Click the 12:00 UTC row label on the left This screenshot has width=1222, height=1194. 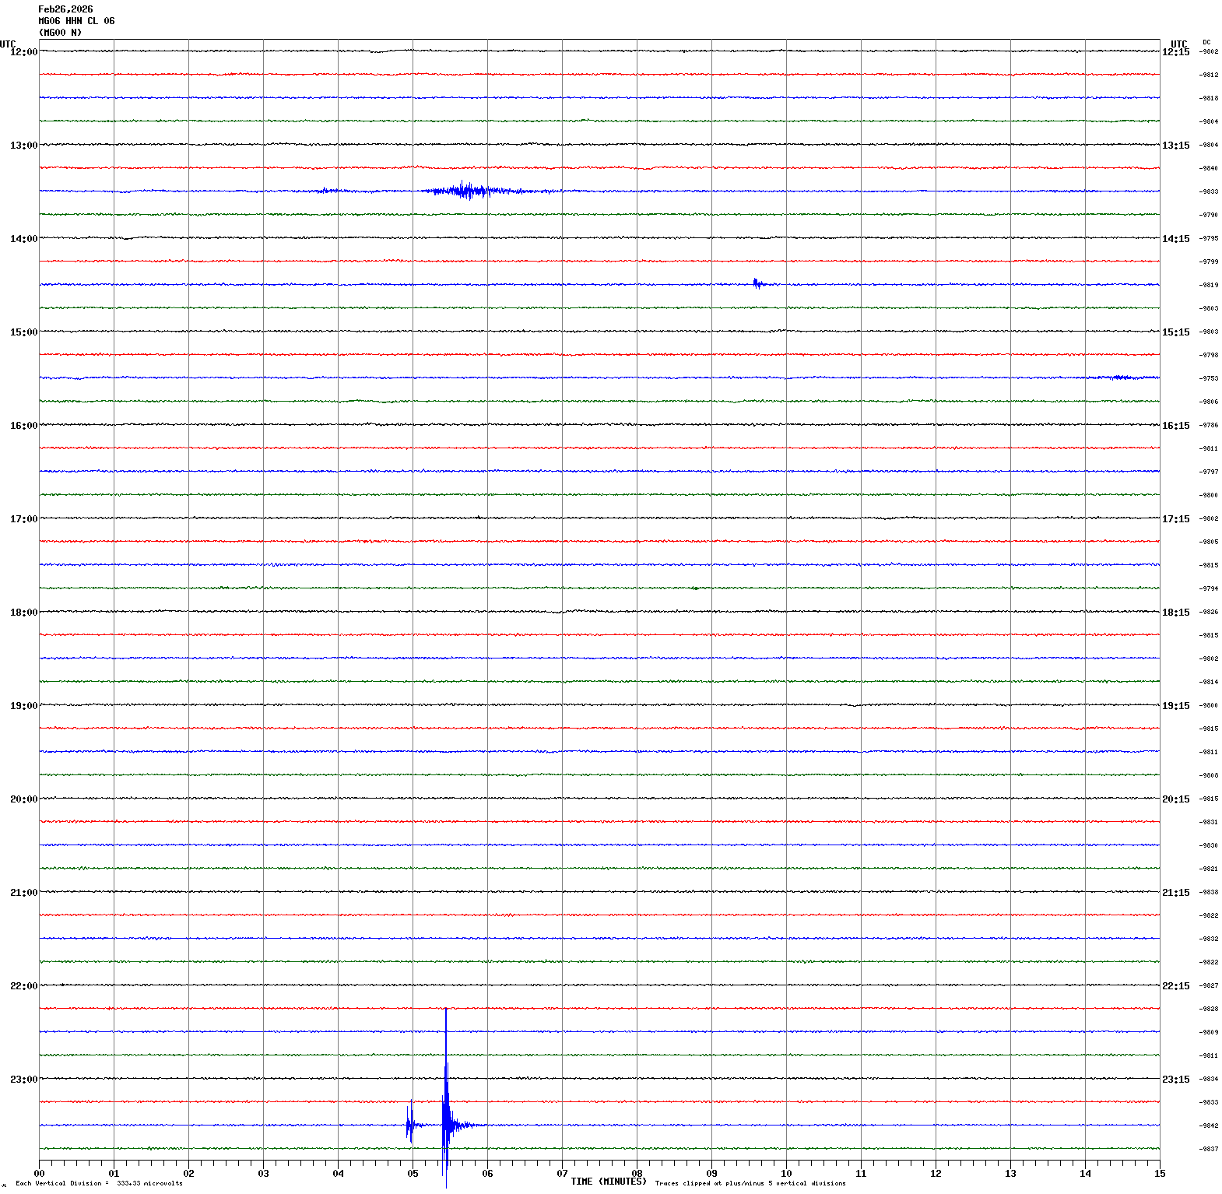click(23, 52)
